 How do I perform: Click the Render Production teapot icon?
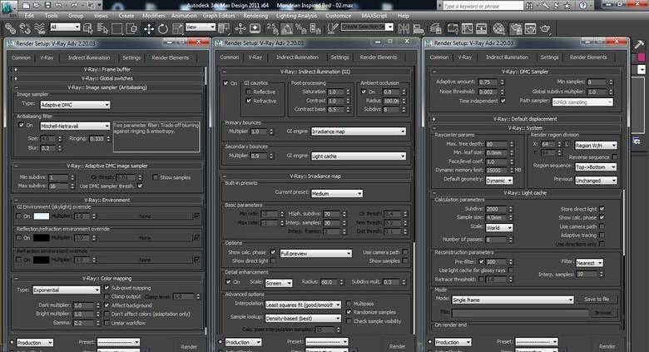pos(545,28)
